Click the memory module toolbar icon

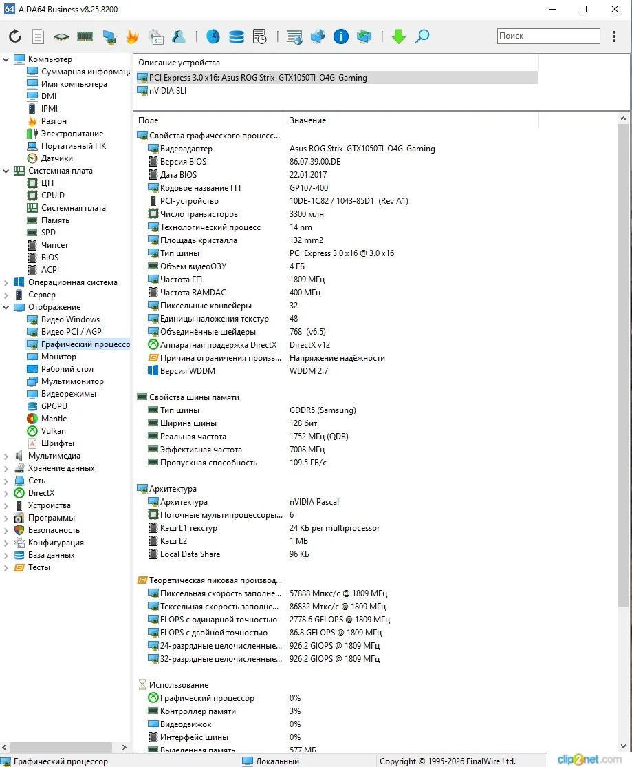click(85, 36)
